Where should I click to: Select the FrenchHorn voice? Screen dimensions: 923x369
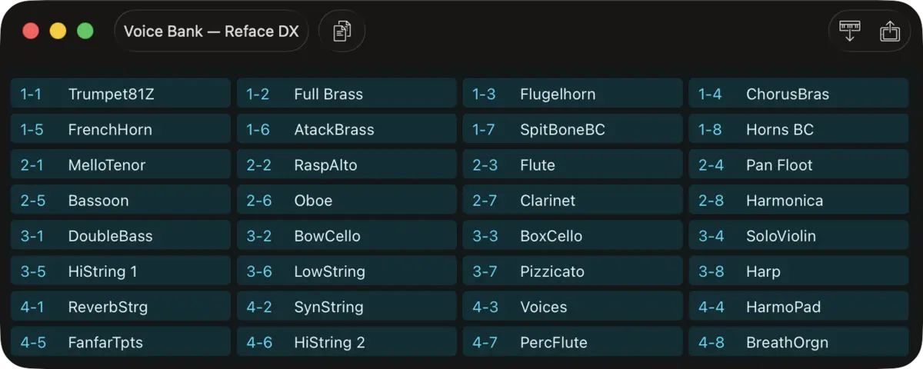(121, 129)
